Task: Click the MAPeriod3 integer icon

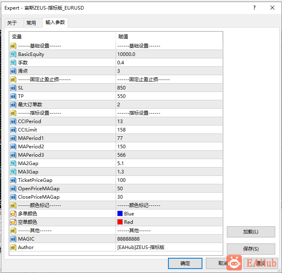Action: (x=13, y=155)
